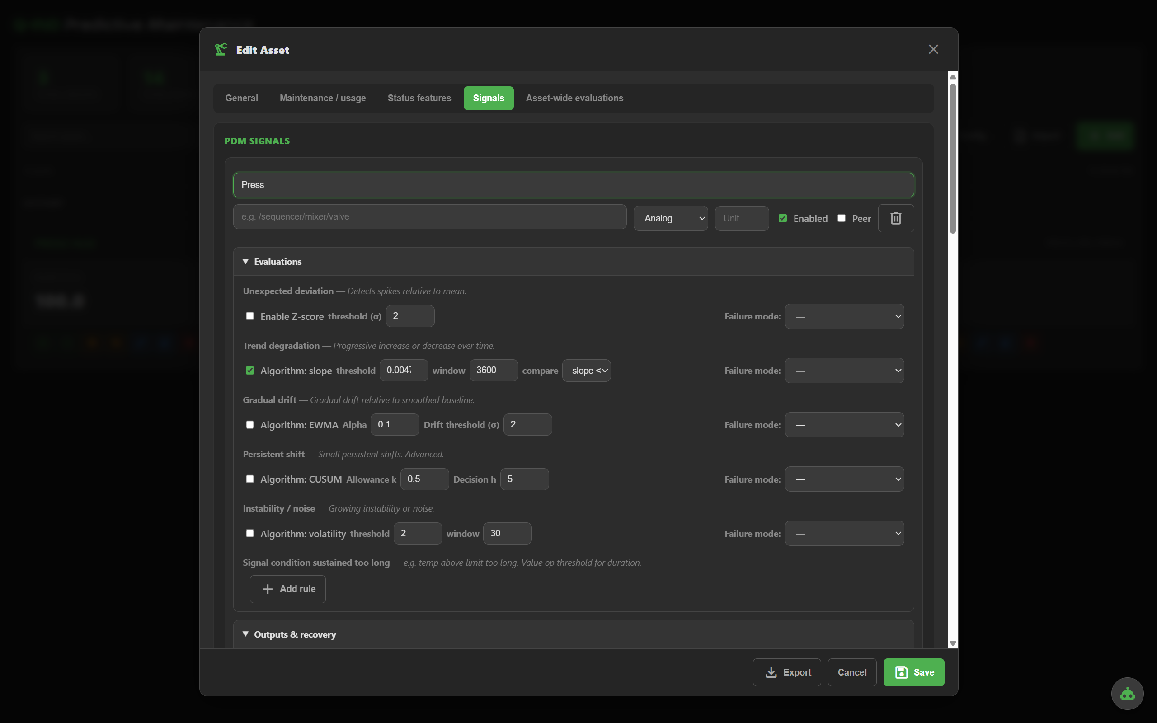This screenshot has width=1157, height=723.
Task: Click the Unexpected deviation label
Action: tap(288, 291)
